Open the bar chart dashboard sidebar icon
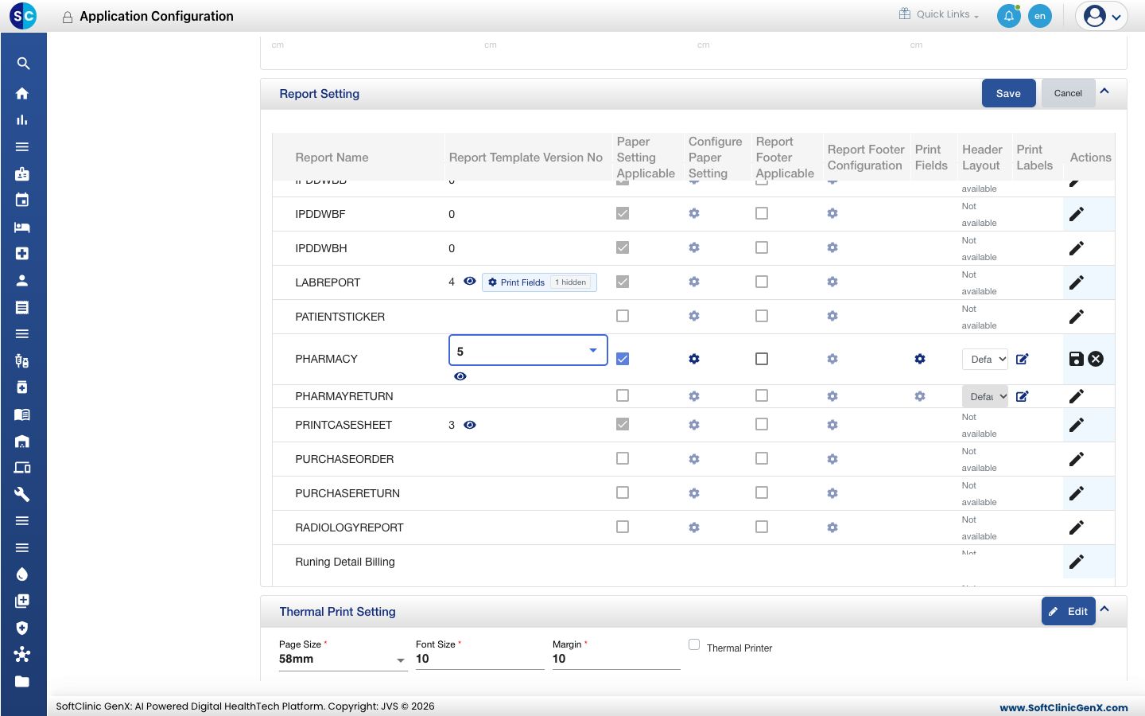The width and height of the screenshot is (1145, 716). pos(22,120)
